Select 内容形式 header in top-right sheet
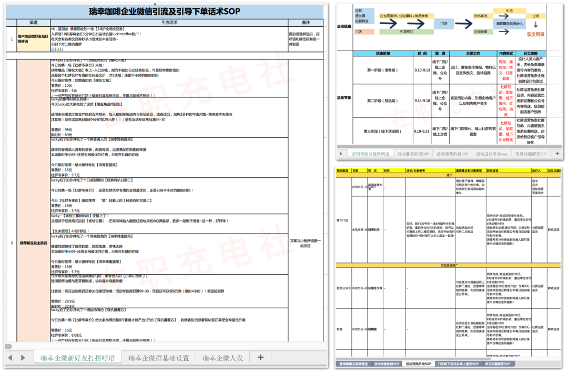The image size is (568, 373). point(506,53)
